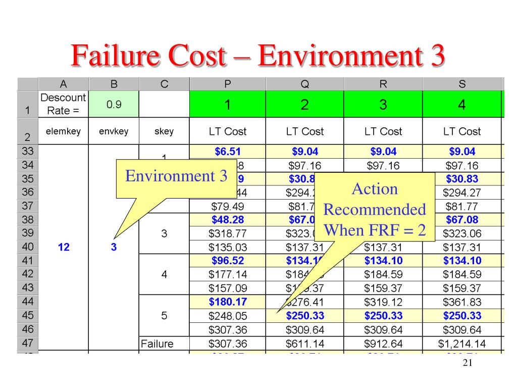Click the elemkey value 12
The height and width of the screenshot is (388, 517).
click(x=64, y=247)
